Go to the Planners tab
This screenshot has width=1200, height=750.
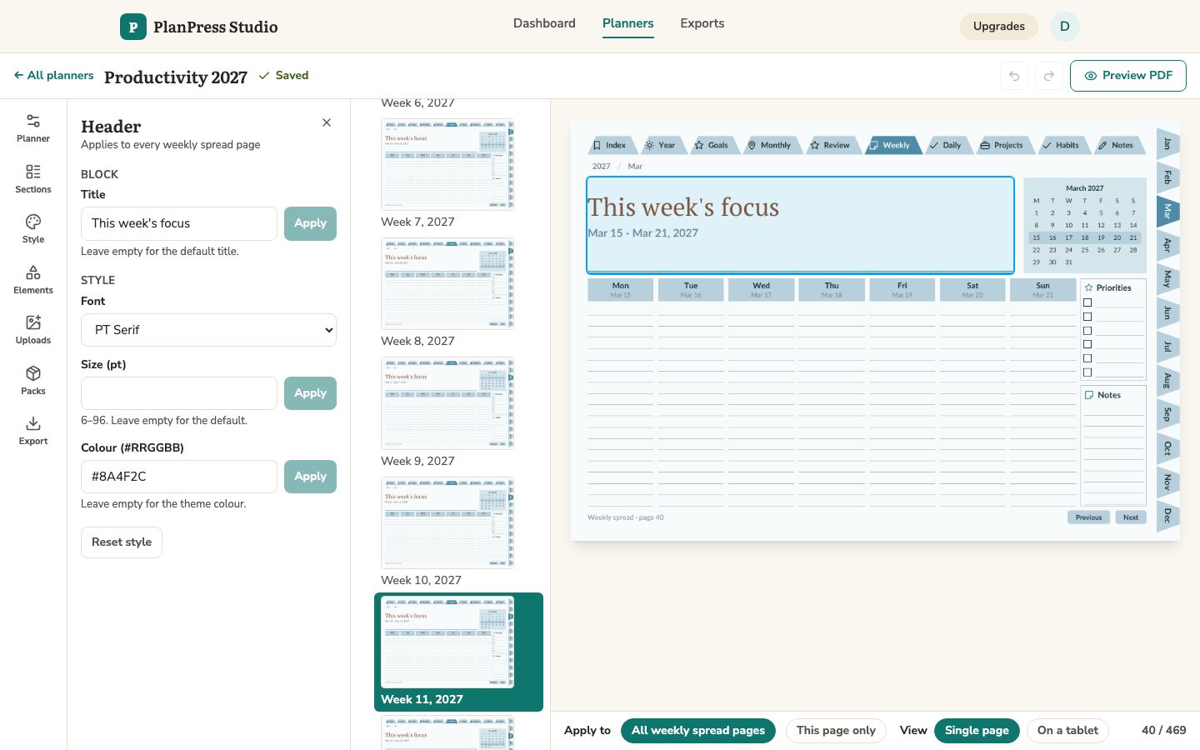[627, 23]
